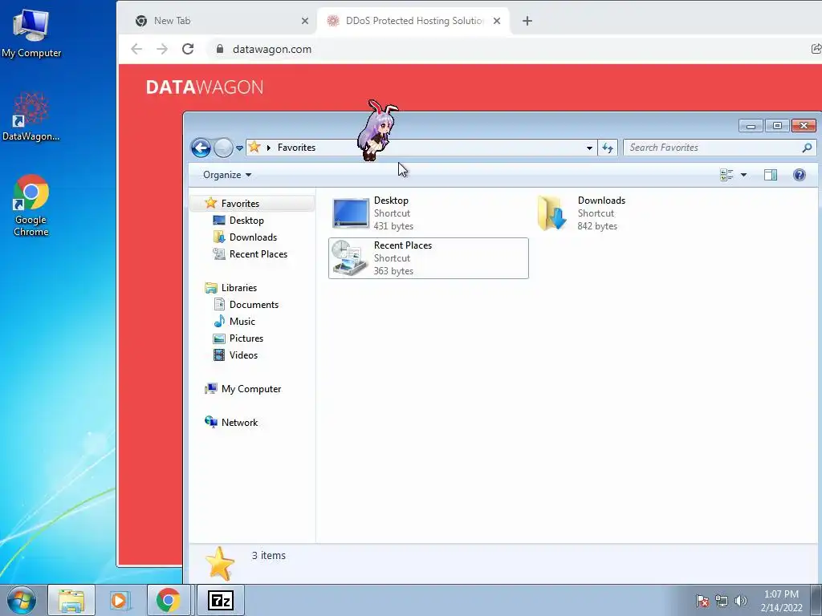Viewport: 822px width, 616px height.
Task: Click the Explorer back arrow button
Action: tap(200, 148)
